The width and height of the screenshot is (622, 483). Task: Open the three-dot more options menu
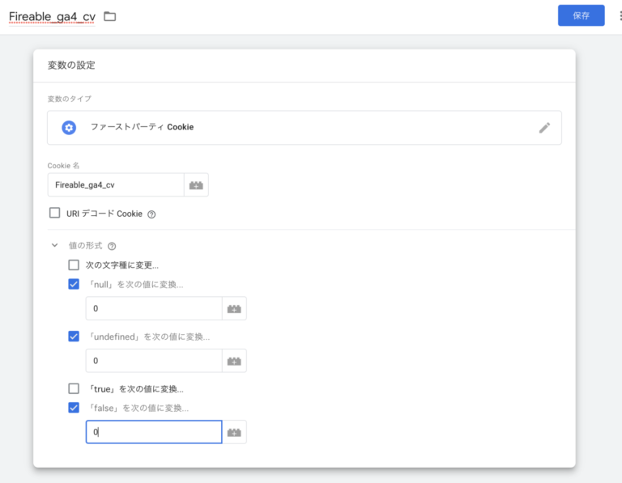(x=619, y=15)
